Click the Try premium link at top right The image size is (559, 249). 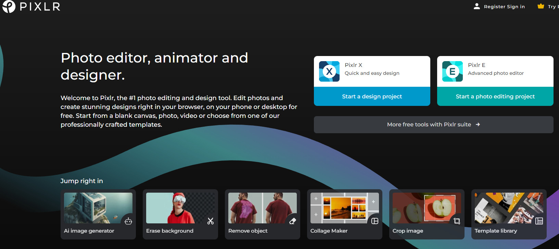(553, 6)
